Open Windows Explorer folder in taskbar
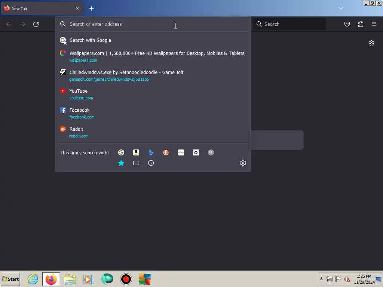The width and height of the screenshot is (383, 287). [x=70, y=279]
